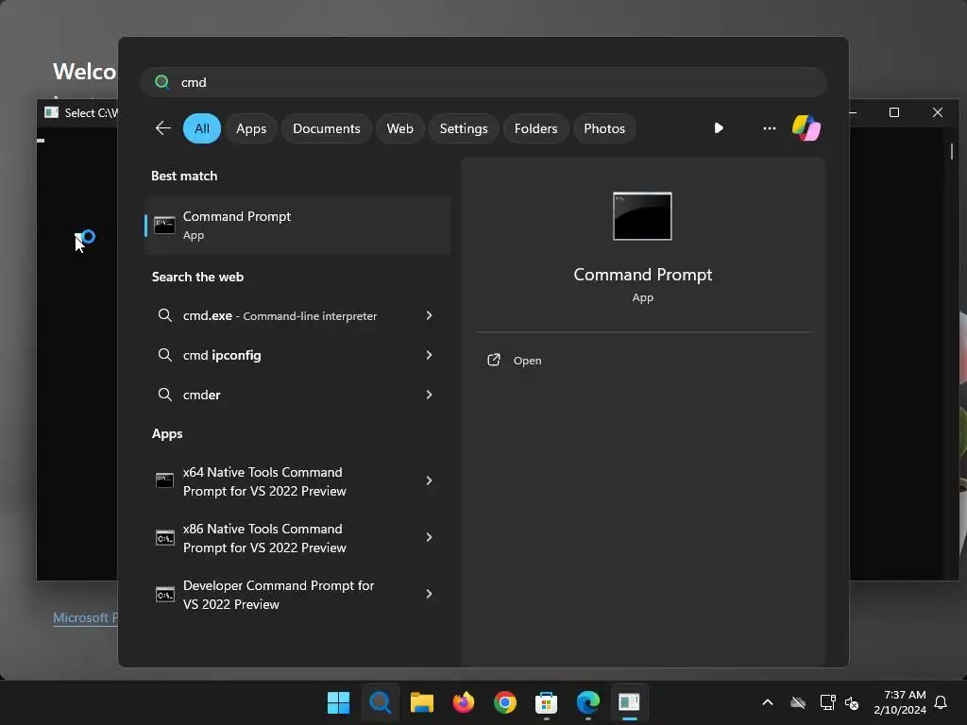The width and height of the screenshot is (967, 725).
Task: Open the Windows Start button
Action: click(x=338, y=702)
